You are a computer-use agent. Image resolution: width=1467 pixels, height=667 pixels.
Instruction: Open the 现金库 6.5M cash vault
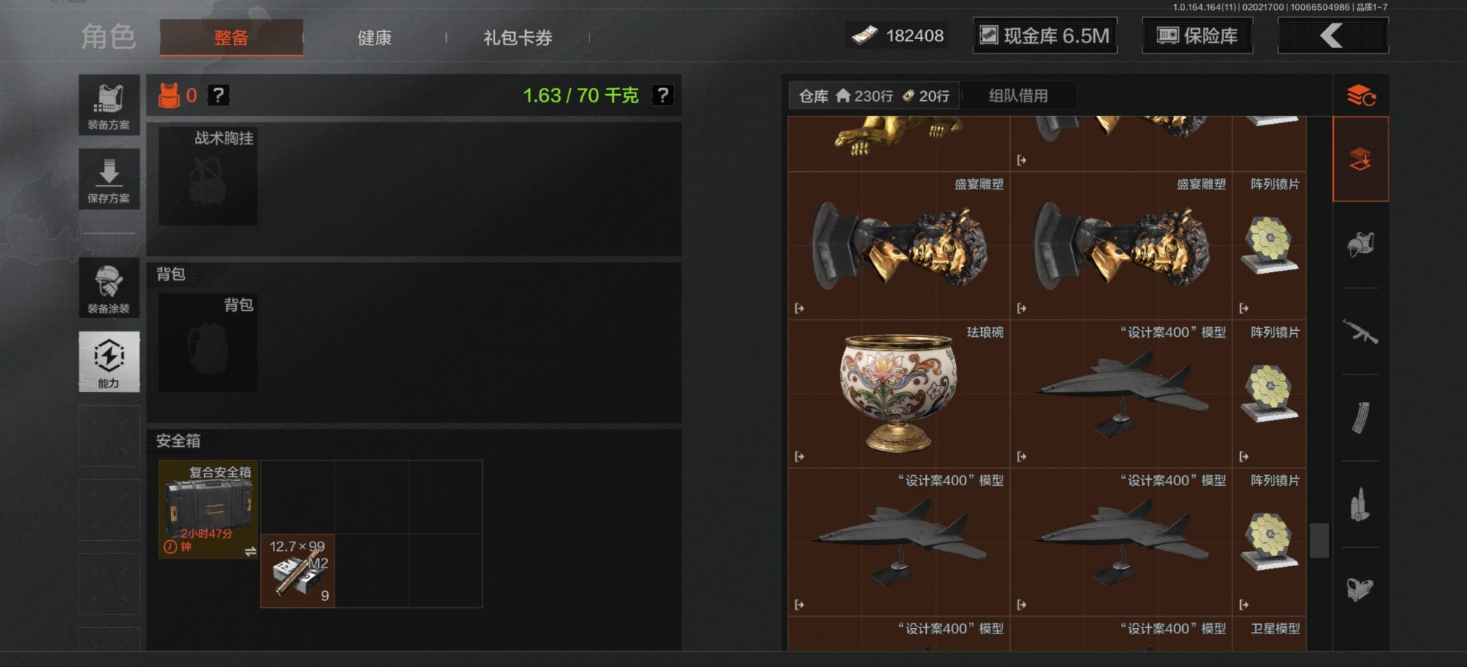1044,36
